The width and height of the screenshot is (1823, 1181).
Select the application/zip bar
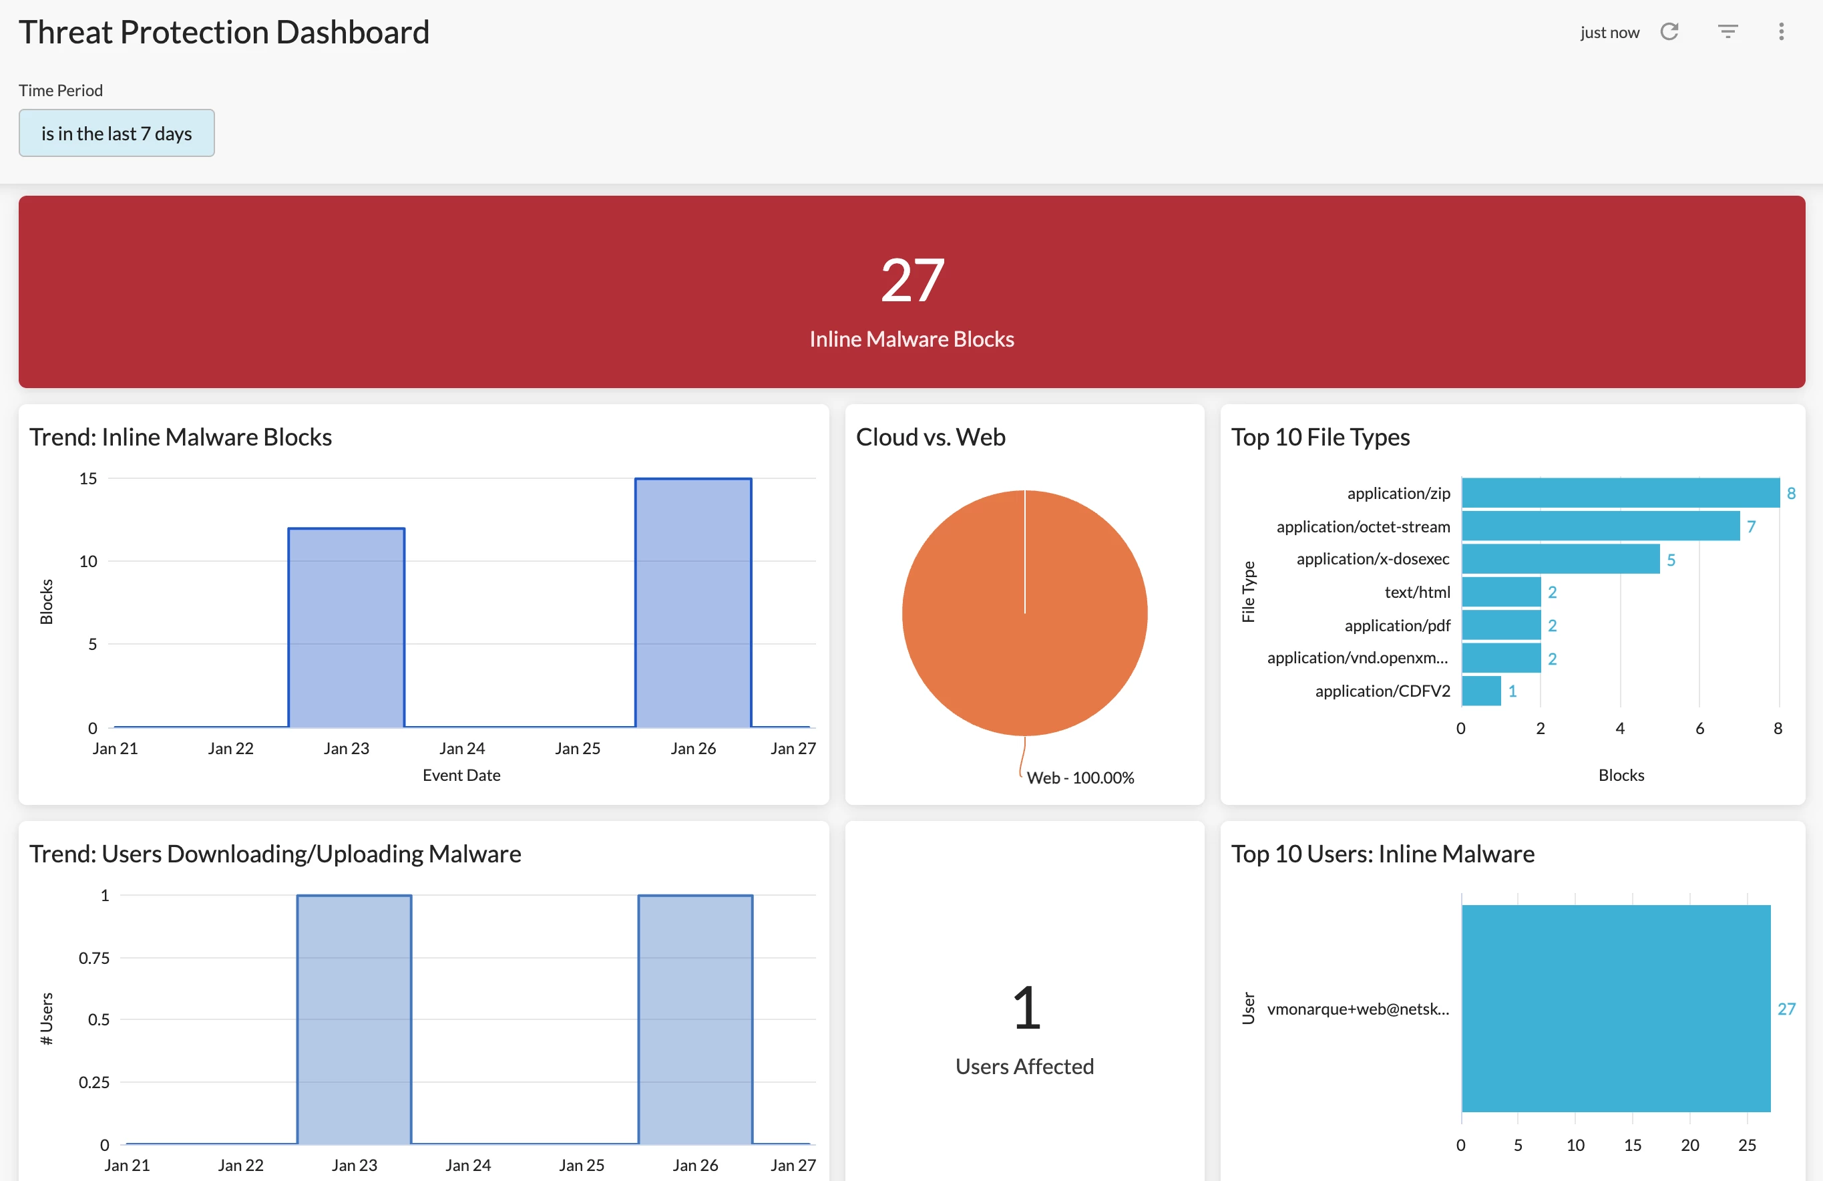(x=1619, y=493)
